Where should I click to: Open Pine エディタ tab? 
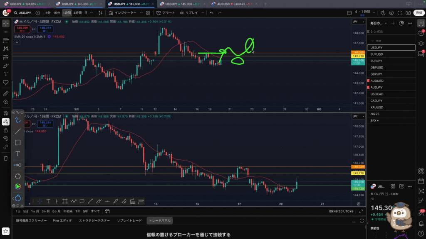coord(62,221)
